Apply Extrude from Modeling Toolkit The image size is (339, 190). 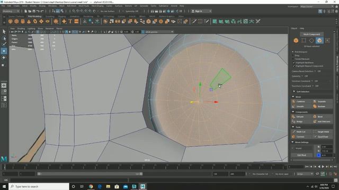click(301, 117)
